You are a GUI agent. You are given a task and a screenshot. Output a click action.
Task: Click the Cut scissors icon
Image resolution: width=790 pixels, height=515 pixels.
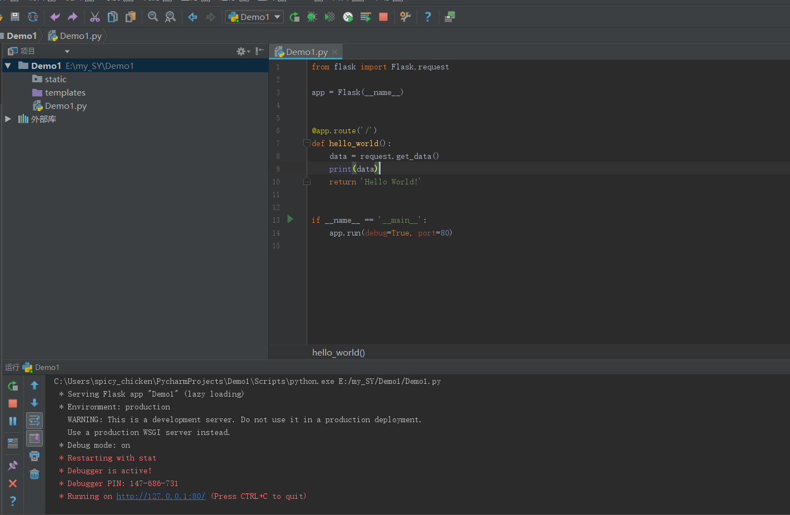tap(95, 17)
